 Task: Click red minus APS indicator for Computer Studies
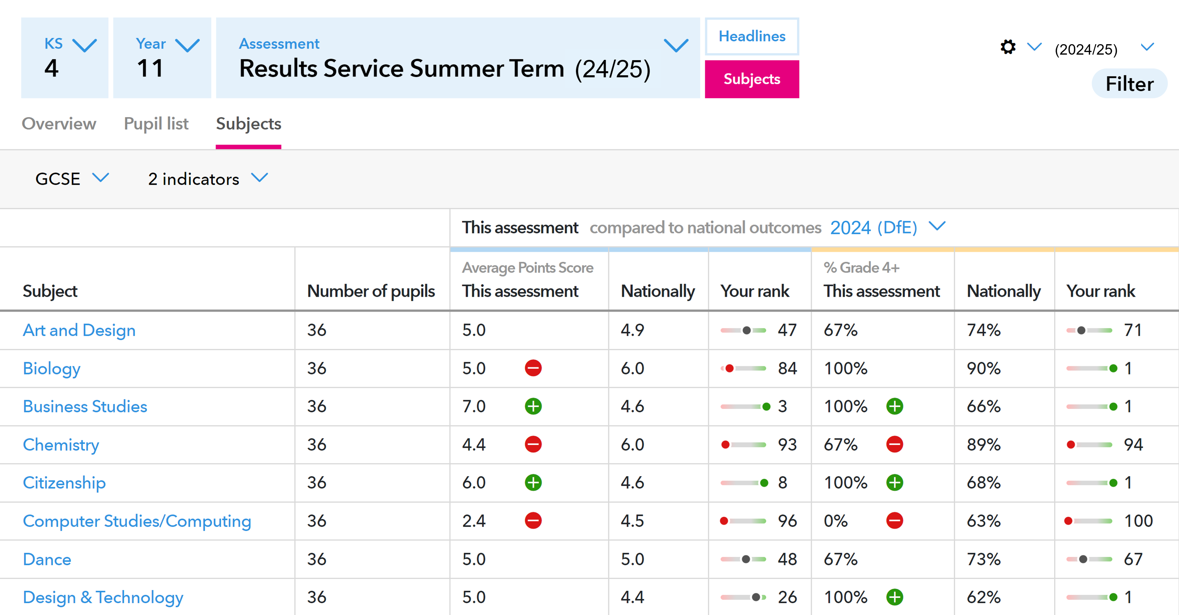click(x=533, y=520)
